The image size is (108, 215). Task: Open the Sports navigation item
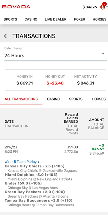(x=10, y=19)
